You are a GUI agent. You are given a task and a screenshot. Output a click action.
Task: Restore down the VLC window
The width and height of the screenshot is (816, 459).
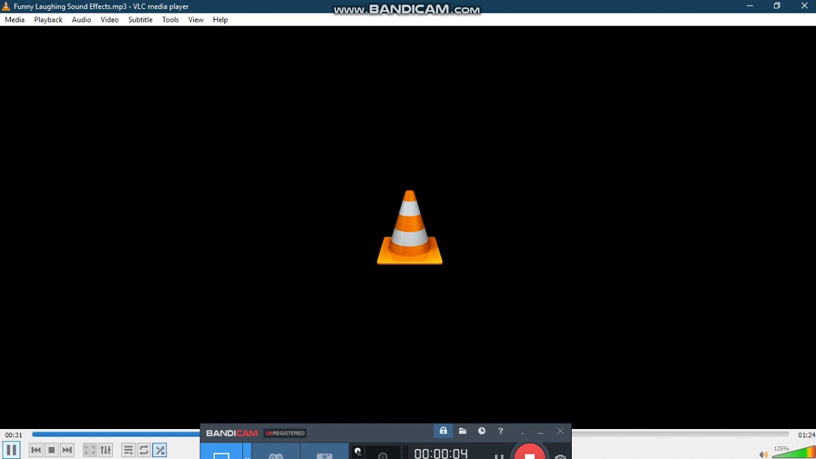[777, 6]
